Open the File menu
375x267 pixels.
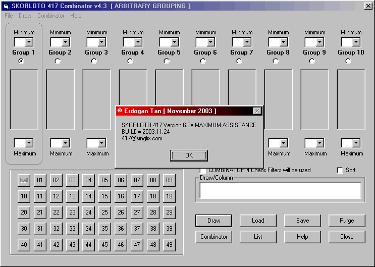click(9, 16)
